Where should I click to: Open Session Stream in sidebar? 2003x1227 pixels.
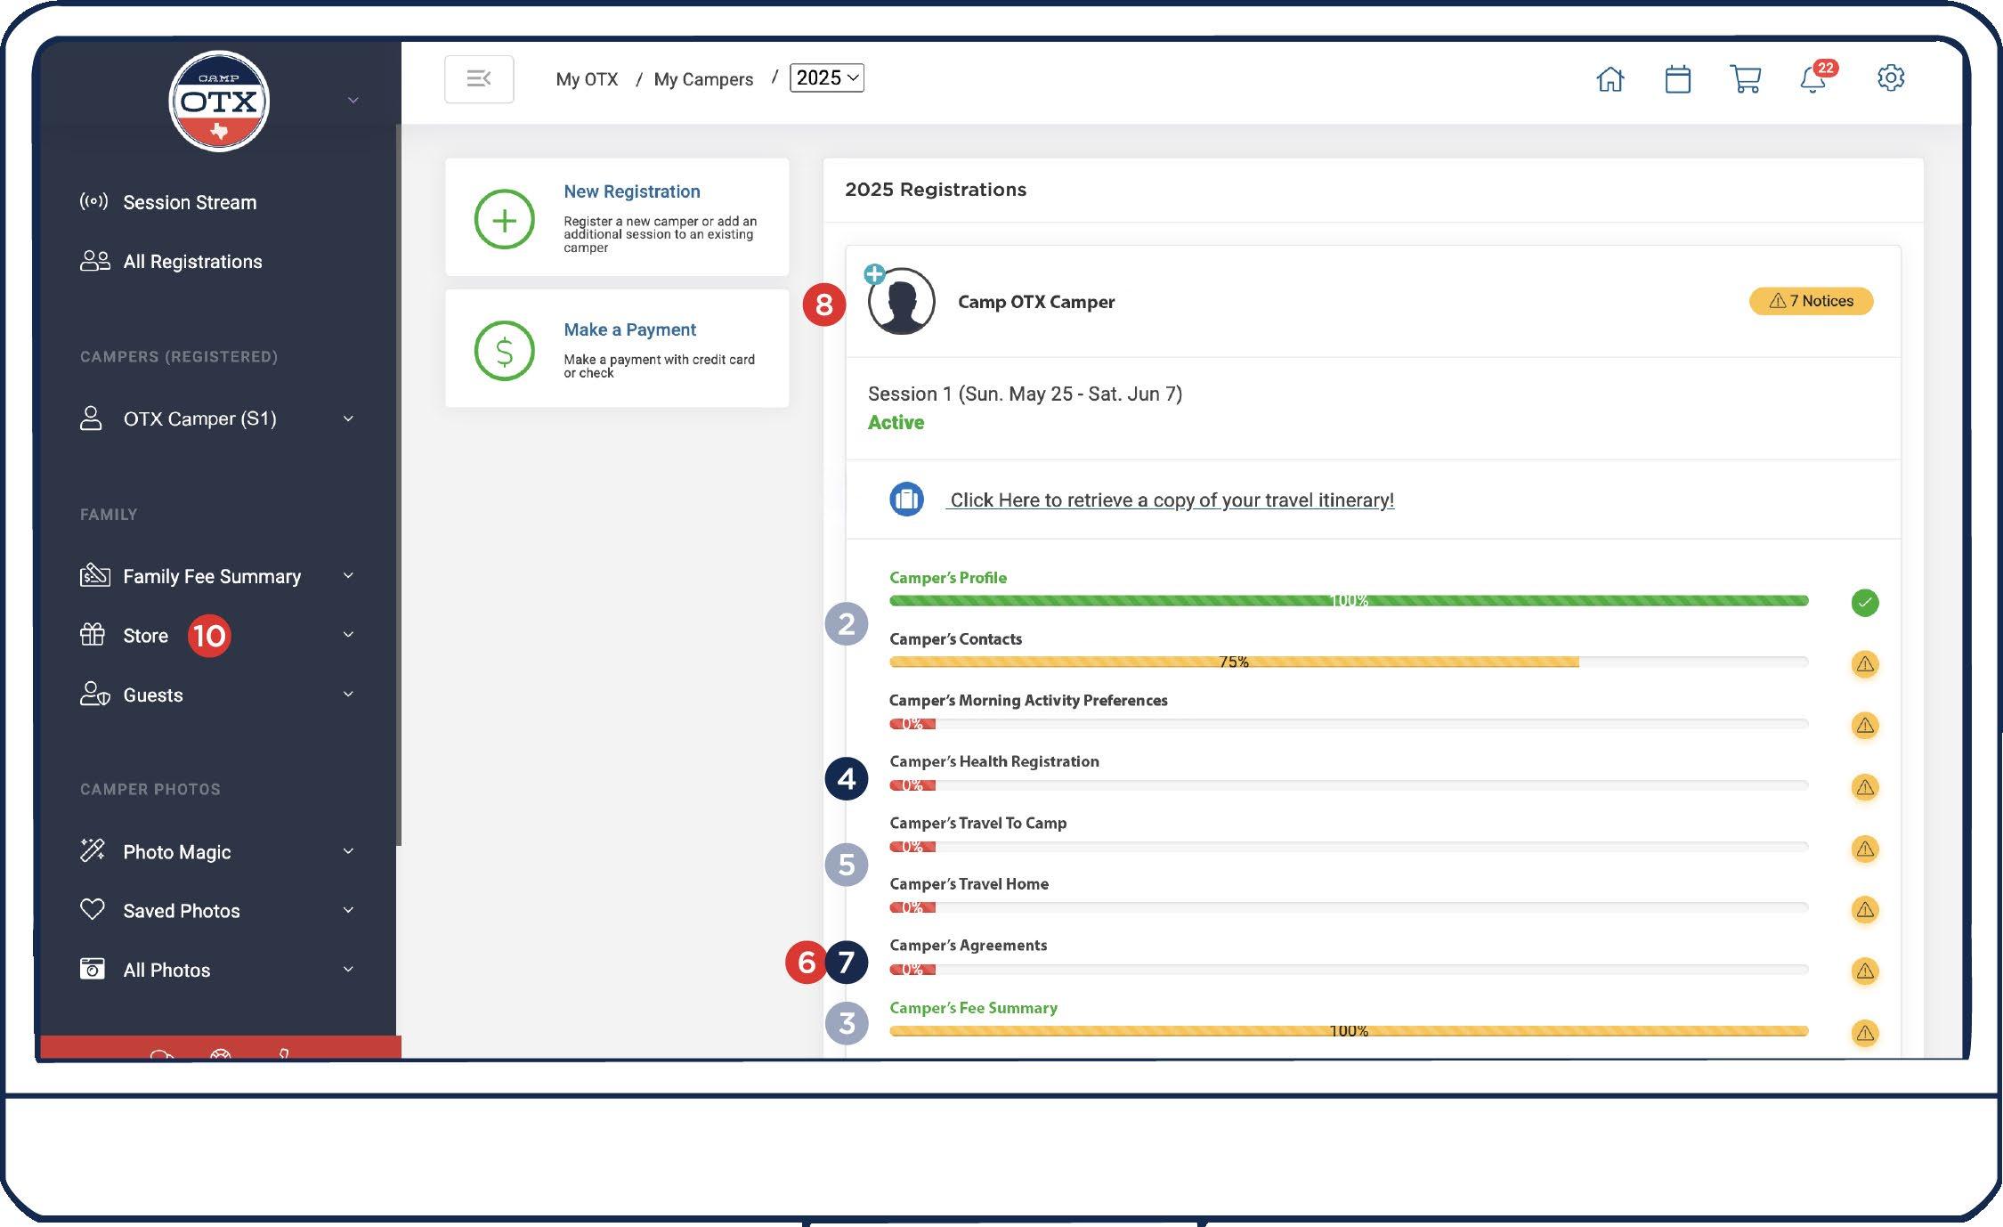(x=189, y=202)
